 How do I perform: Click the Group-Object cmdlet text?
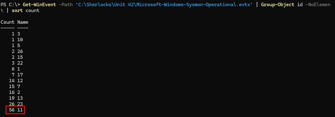(x=276, y=5)
